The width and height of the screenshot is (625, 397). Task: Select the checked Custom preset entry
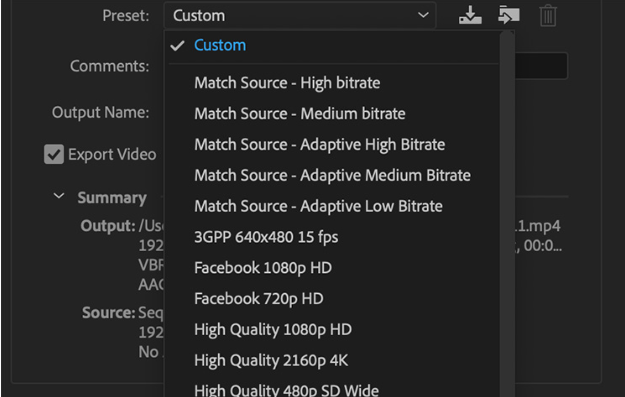point(219,45)
